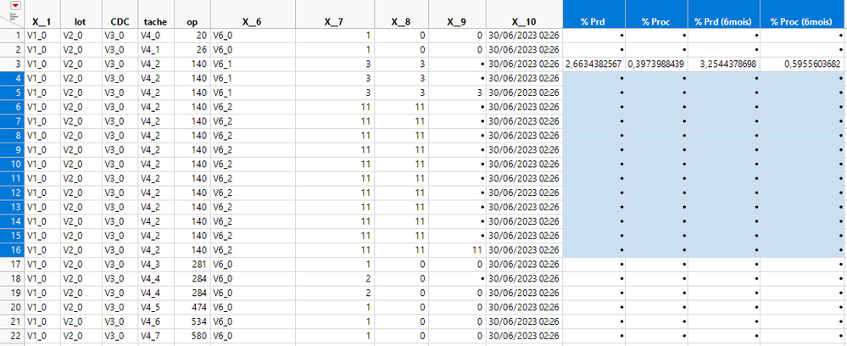Select row number 17
The width and height of the screenshot is (847, 346).
[x=13, y=265]
